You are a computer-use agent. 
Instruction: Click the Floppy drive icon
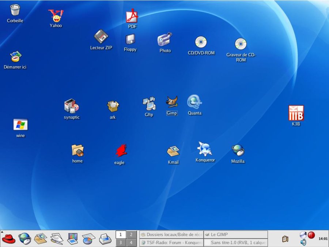[x=130, y=39]
